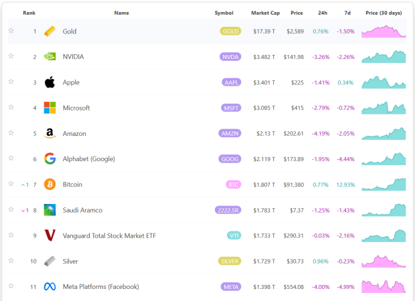Favorite NVIDIA with its star

(11, 56)
